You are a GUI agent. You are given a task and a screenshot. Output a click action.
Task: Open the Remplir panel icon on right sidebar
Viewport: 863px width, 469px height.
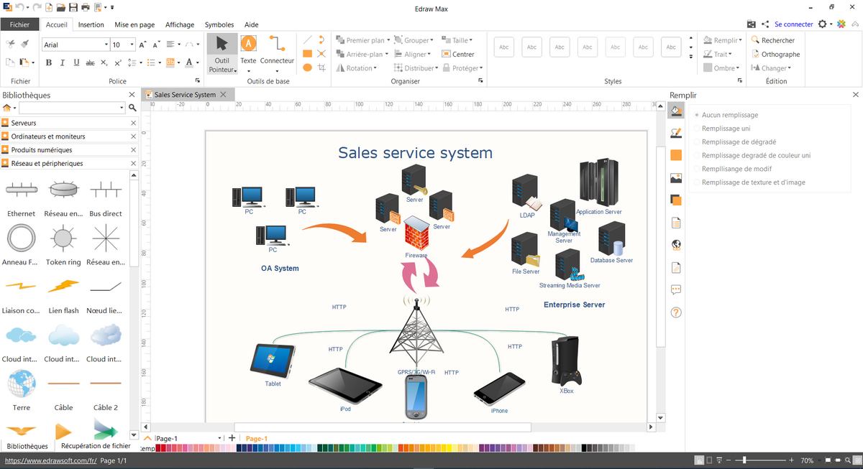point(676,111)
